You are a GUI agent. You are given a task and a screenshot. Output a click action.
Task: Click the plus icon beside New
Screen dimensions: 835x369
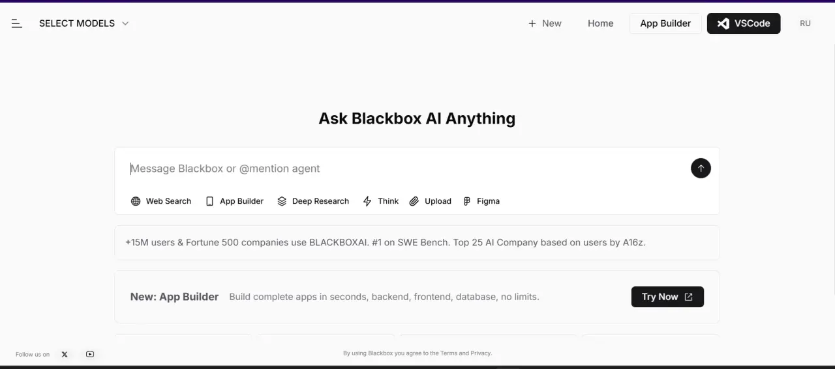point(532,23)
